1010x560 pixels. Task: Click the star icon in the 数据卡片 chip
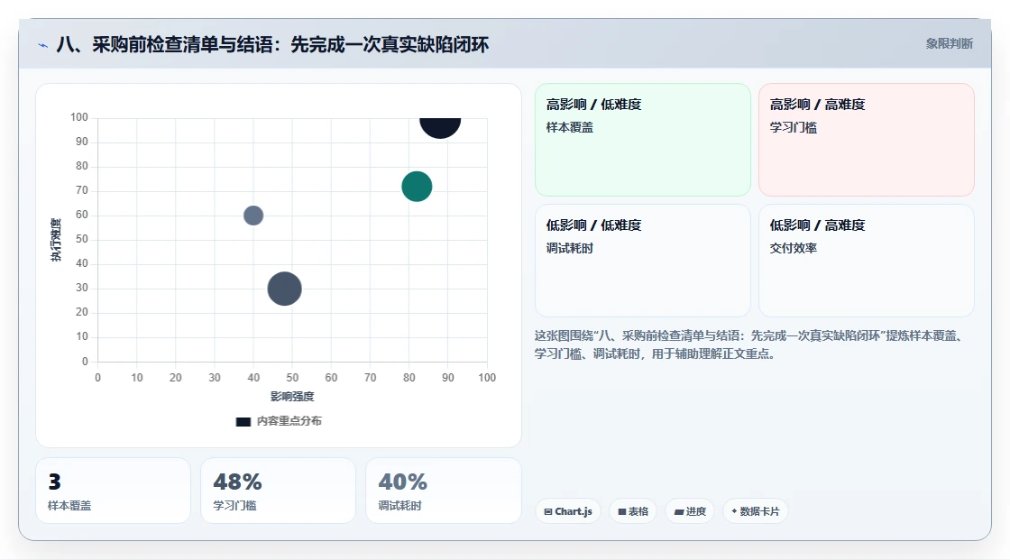coord(734,511)
